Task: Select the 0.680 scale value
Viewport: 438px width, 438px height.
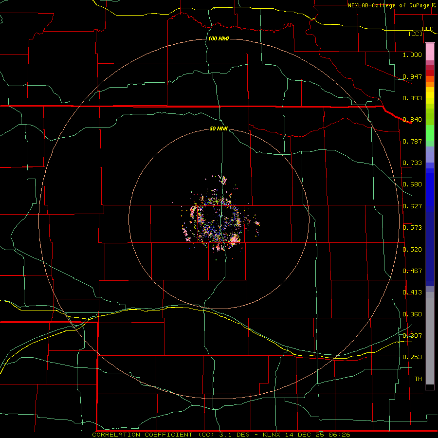Action: point(412,184)
